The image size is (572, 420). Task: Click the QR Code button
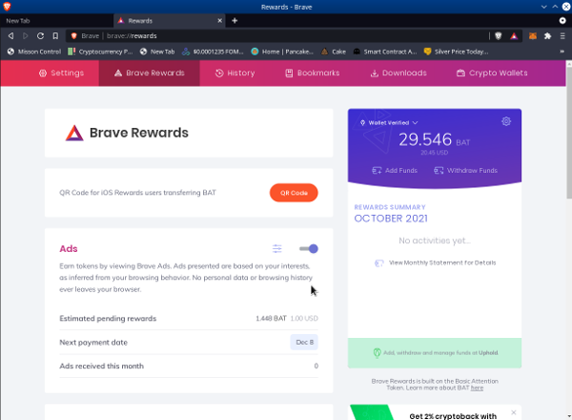pos(294,193)
